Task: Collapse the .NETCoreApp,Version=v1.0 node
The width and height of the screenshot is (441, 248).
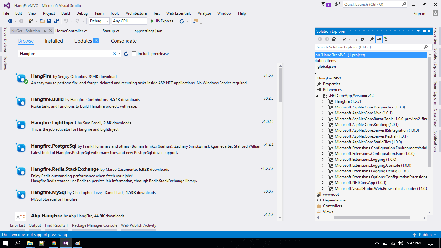Action: 317,96
